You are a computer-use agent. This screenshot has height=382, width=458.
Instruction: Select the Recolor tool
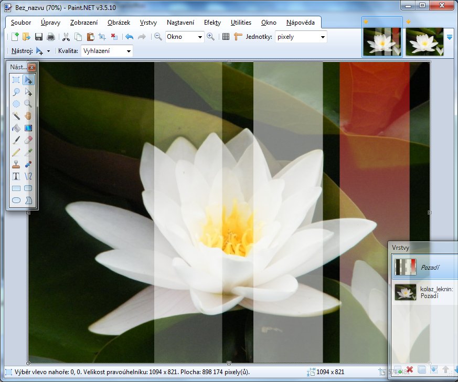point(28,164)
